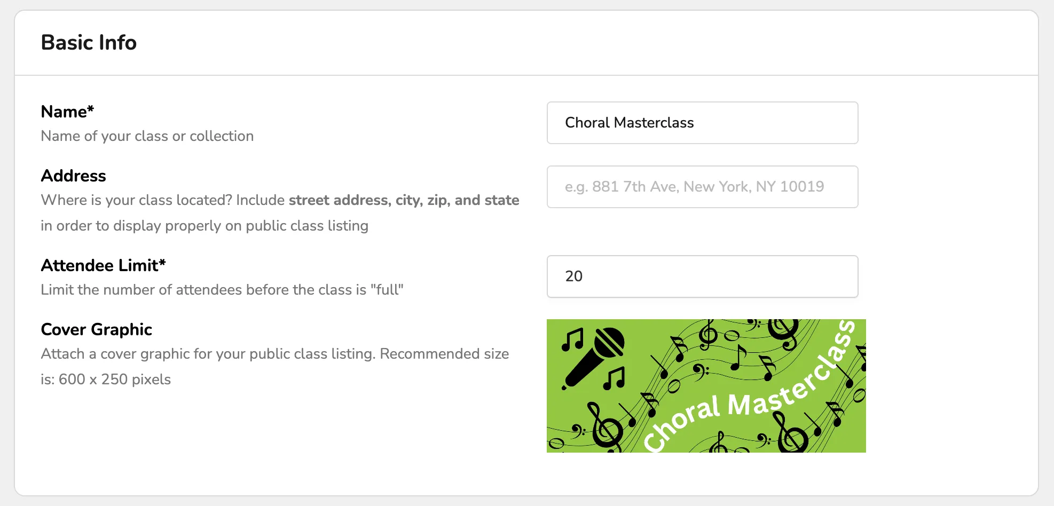
Task: Focus the Name field containing Choral Masterclass
Action: pos(702,123)
